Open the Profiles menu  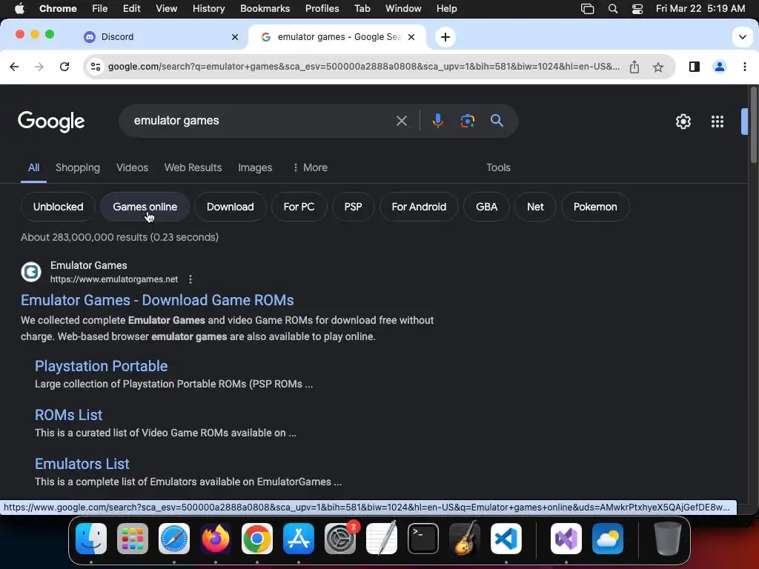pos(322,9)
